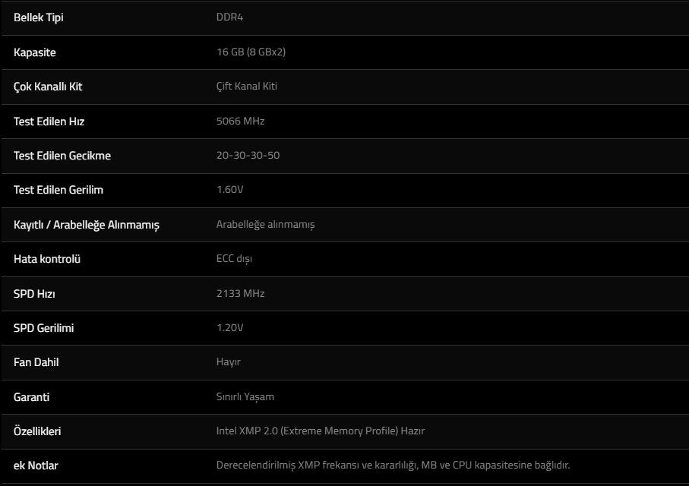Select the 5066 MHz speed value
Image resolution: width=689 pixels, height=486 pixels.
coord(240,121)
